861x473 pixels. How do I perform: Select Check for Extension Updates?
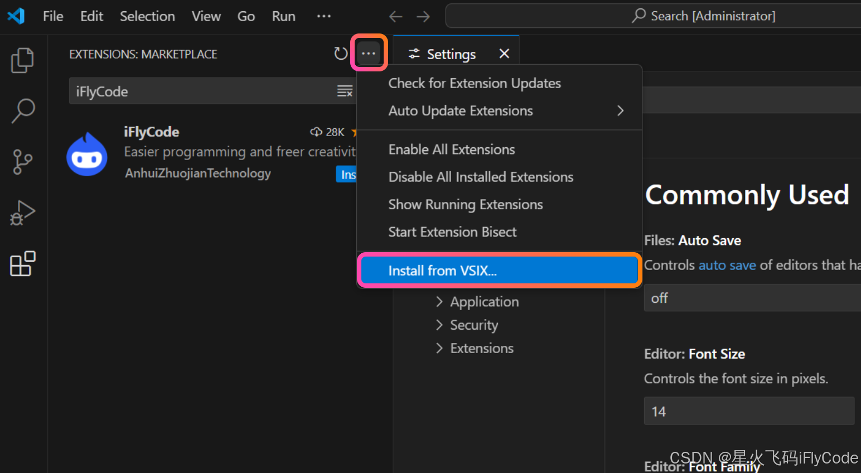click(499, 83)
